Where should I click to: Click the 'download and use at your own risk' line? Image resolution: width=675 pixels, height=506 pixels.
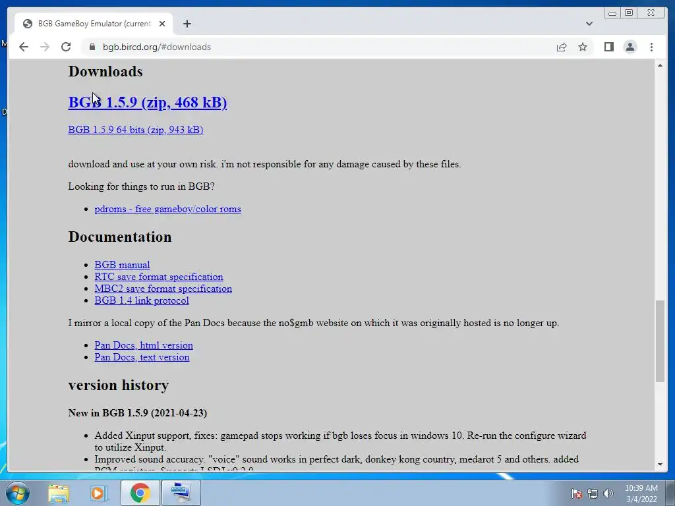(x=265, y=164)
